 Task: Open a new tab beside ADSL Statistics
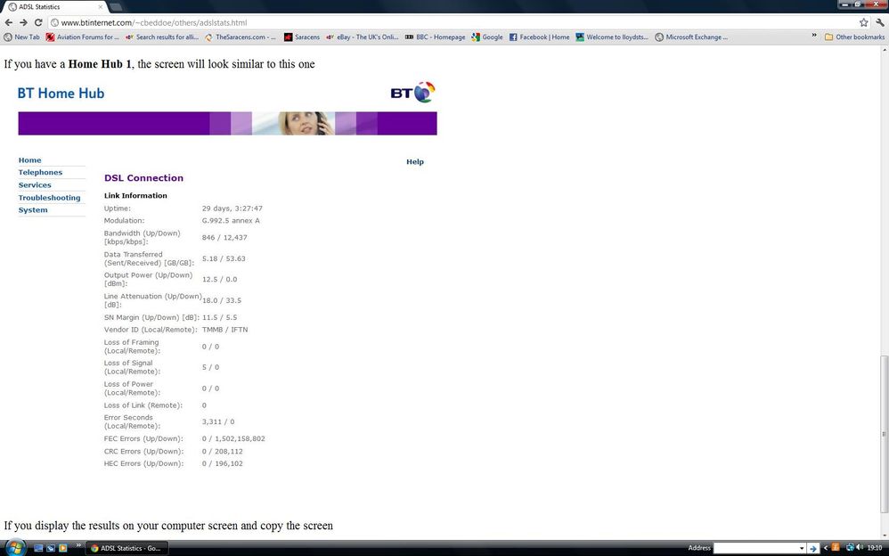[x=116, y=7]
